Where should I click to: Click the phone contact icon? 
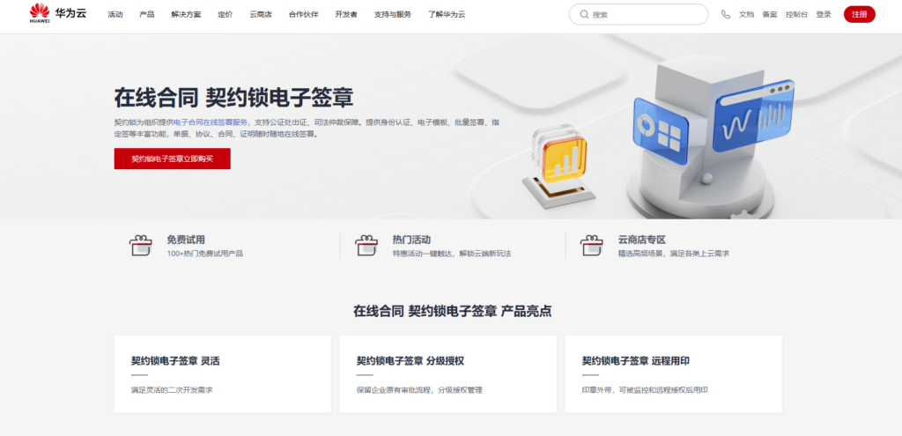point(725,15)
